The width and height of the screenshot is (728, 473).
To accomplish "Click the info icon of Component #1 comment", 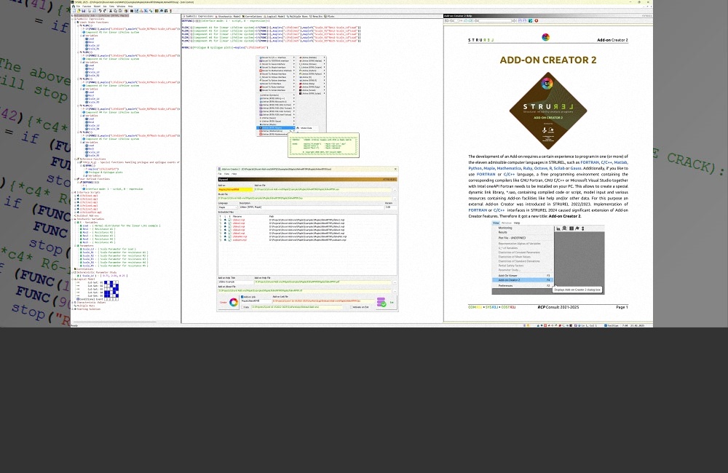I will (84, 33).
